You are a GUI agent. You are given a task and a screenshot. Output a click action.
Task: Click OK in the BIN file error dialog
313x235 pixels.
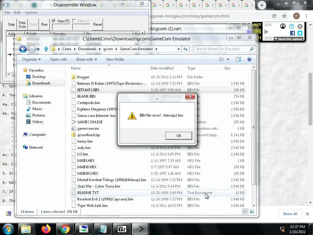(179, 136)
